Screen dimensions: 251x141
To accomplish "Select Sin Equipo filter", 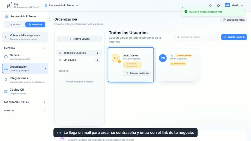I will click(x=79, y=60).
